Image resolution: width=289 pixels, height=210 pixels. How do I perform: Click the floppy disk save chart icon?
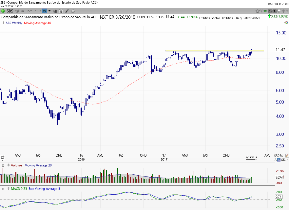[x=279, y=11]
